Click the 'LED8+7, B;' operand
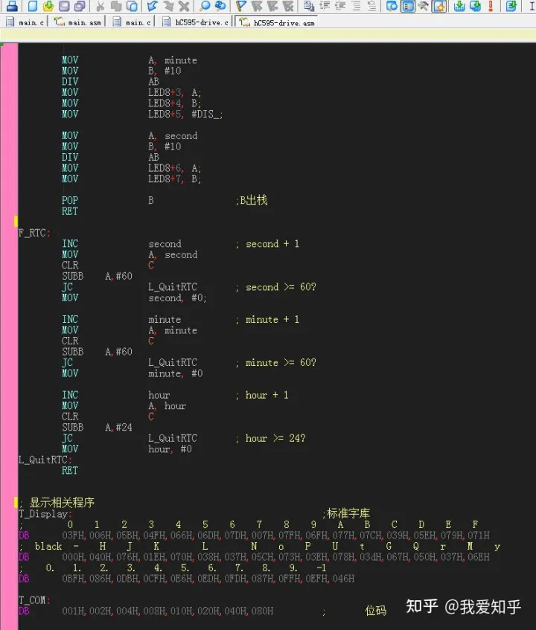536x630 pixels. [174, 179]
